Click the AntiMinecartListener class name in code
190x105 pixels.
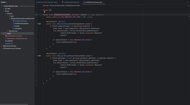pos(62,15)
